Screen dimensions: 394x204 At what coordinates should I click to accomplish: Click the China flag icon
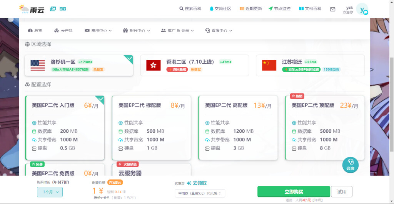269,65
